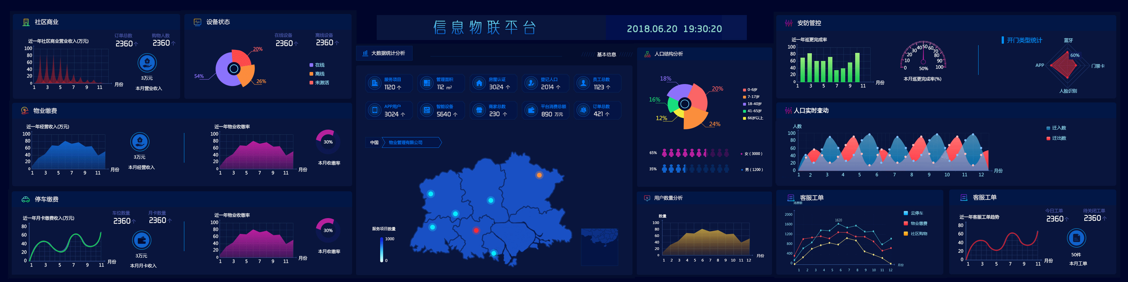
Task: Click the 1620 peak data label
Action: 838,221
